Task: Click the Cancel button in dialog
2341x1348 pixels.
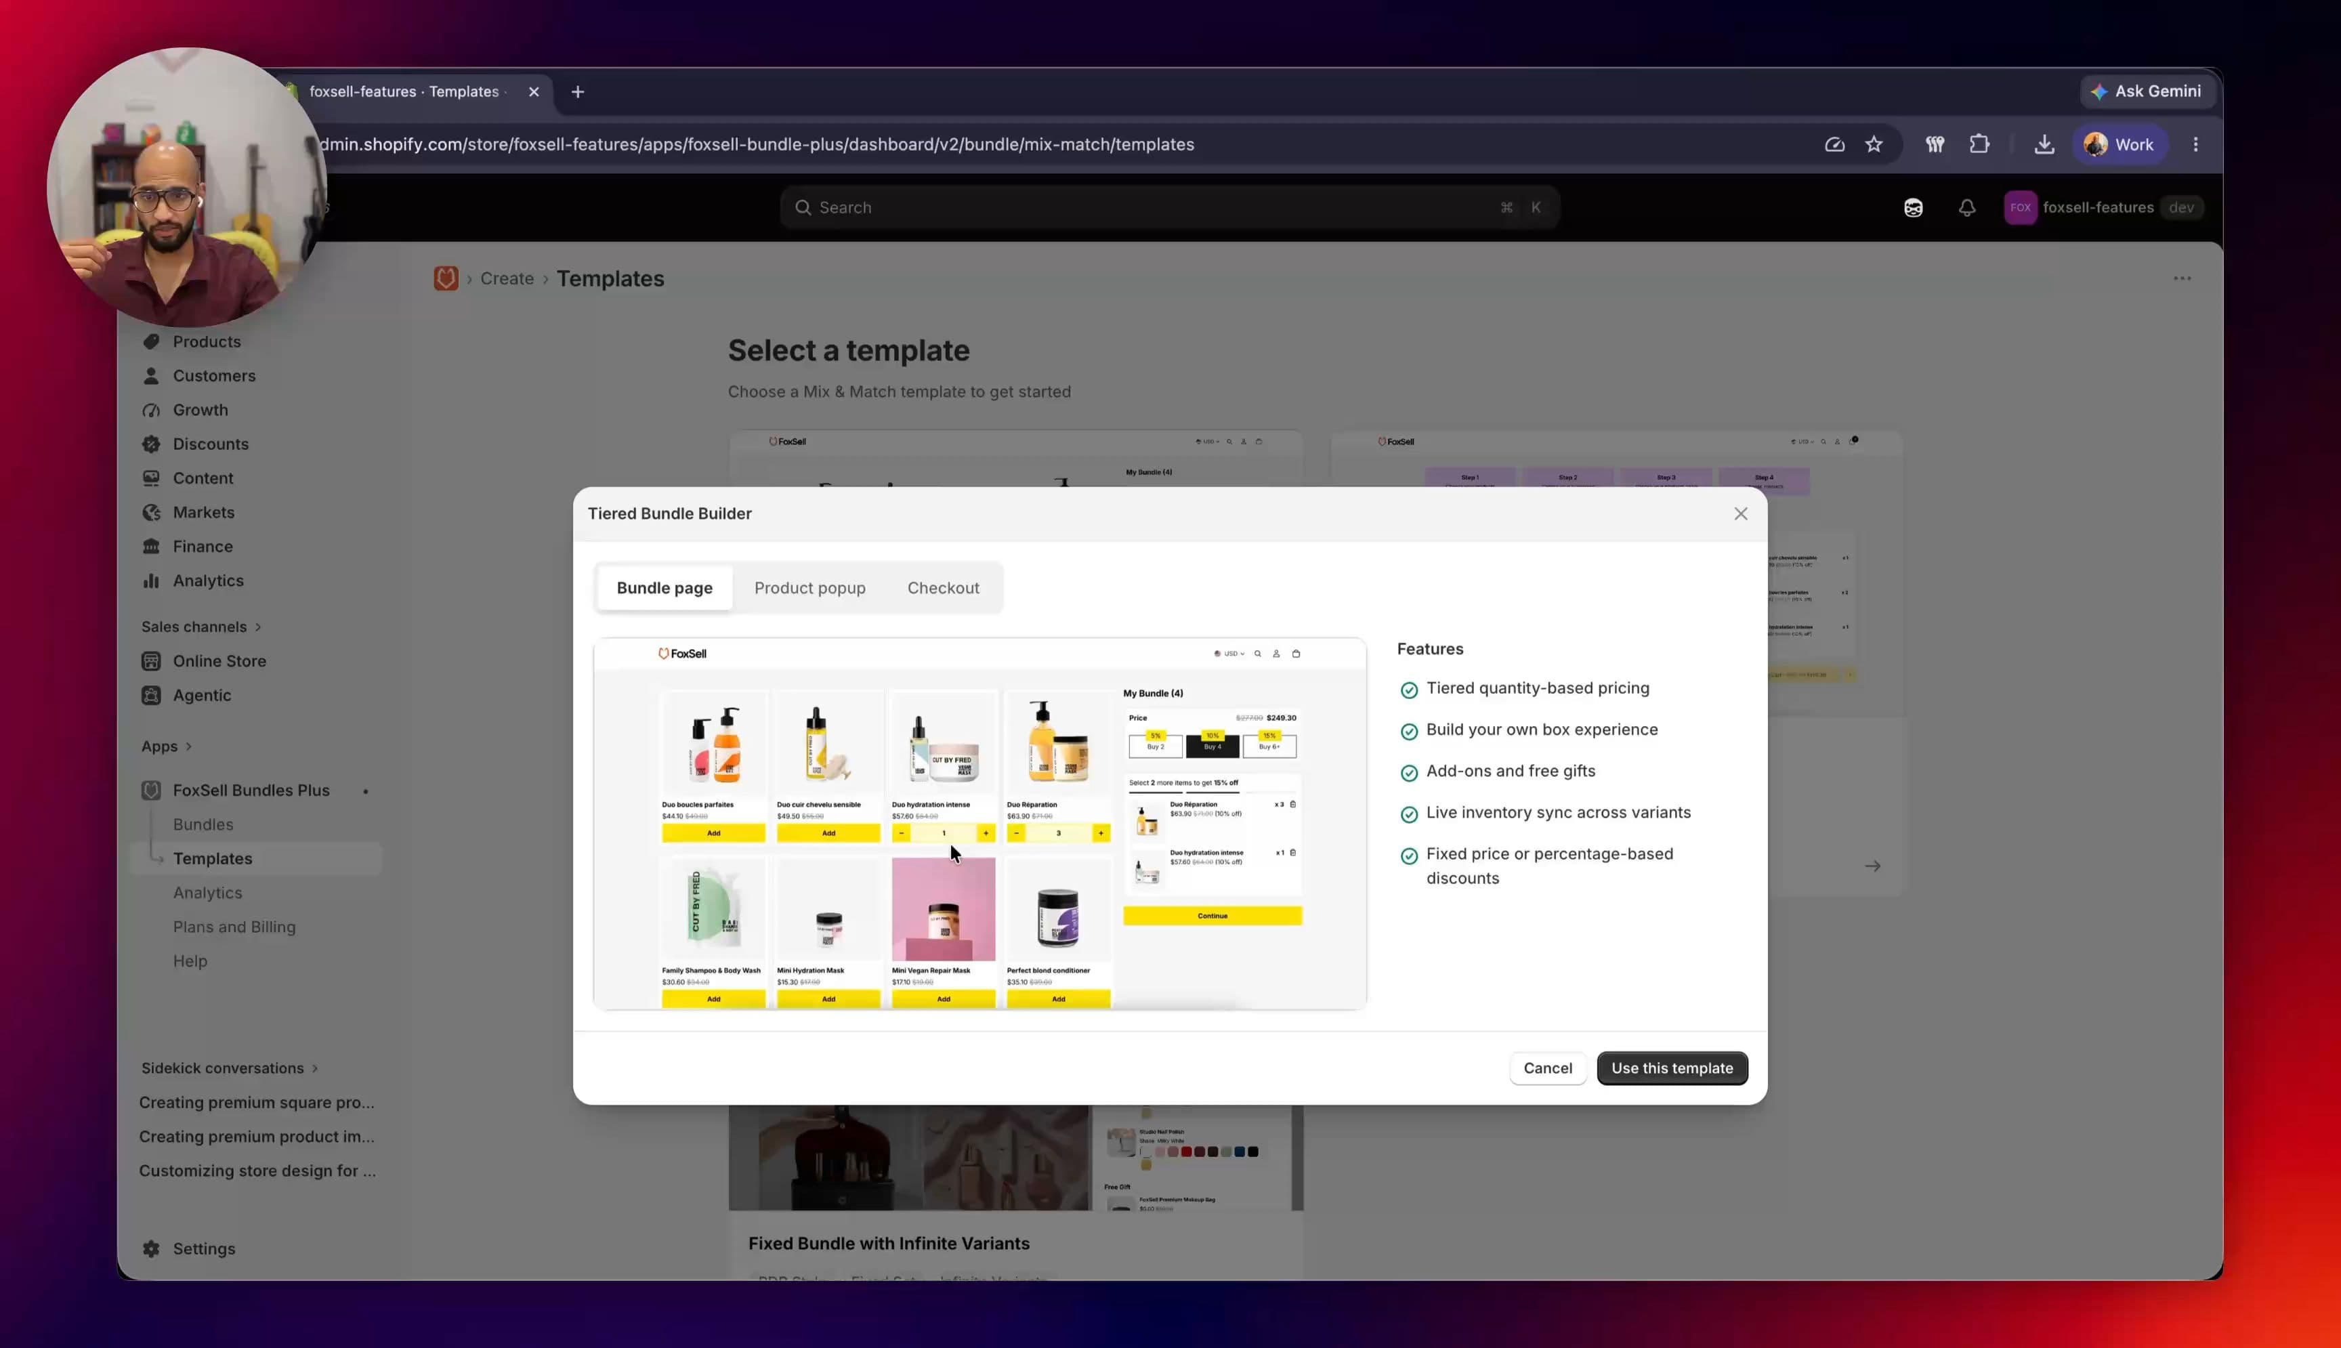Action: pyautogui.click(x=1547, y=1068)
